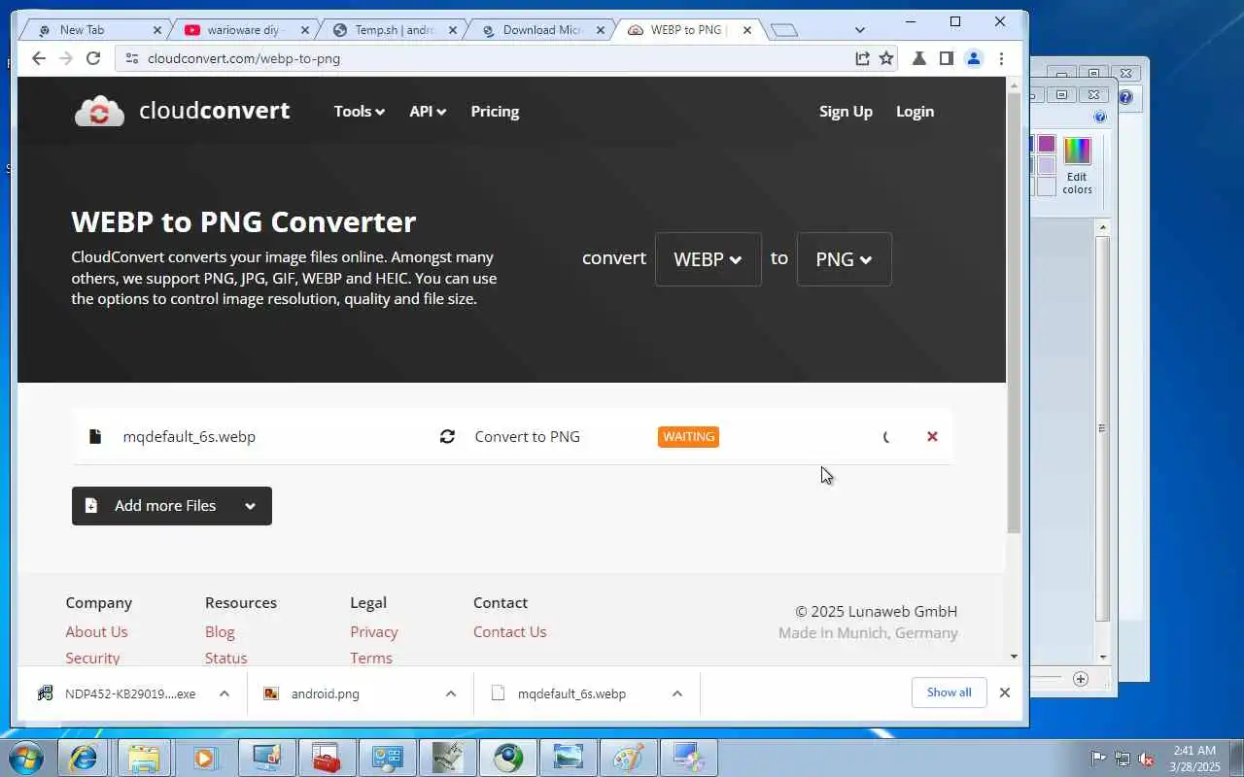Screen dimensions: 1244x777
Task: Switch to Paint in the taskbar
Action: 629,757
